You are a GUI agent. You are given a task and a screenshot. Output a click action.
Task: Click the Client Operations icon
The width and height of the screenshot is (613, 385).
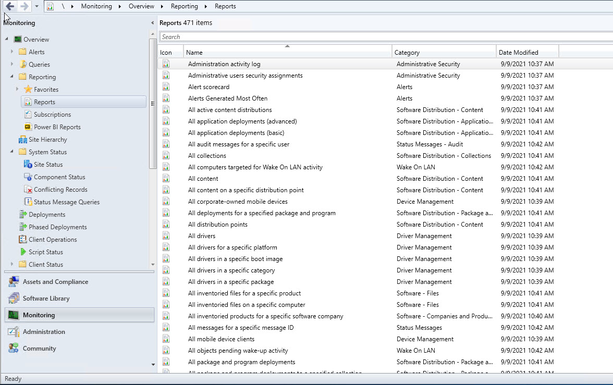[x=22, y=240]
